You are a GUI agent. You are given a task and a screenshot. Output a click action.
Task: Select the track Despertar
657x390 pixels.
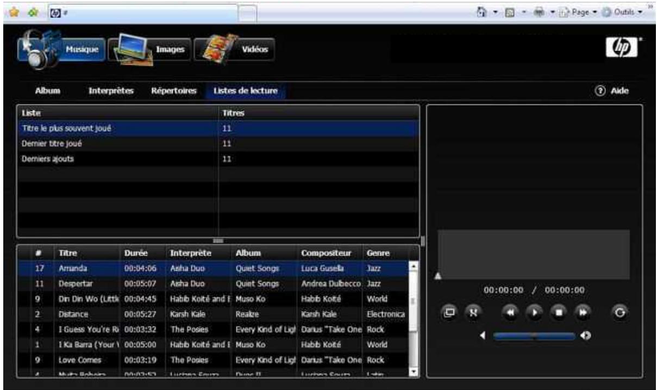tap(212, 284)
